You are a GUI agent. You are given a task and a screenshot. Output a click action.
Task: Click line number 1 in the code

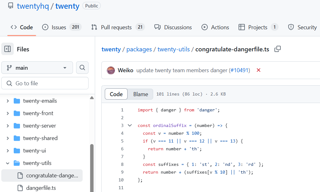(122, 110)
